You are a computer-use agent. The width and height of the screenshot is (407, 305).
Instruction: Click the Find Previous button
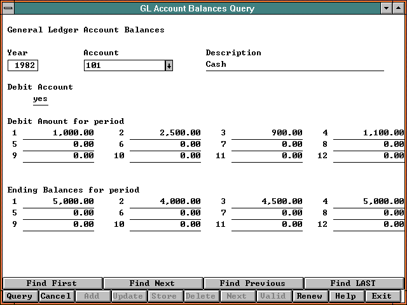(252, 283)
